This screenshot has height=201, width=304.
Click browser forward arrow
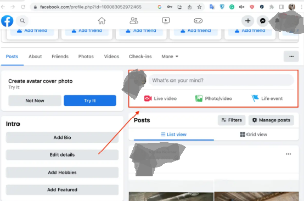click(x=13, y=7)
